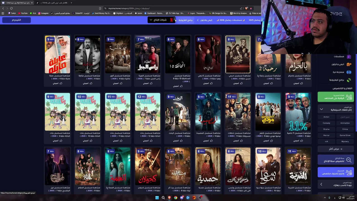
Task: Select the Horror genre filter
Action: click(x=326, y=135)
